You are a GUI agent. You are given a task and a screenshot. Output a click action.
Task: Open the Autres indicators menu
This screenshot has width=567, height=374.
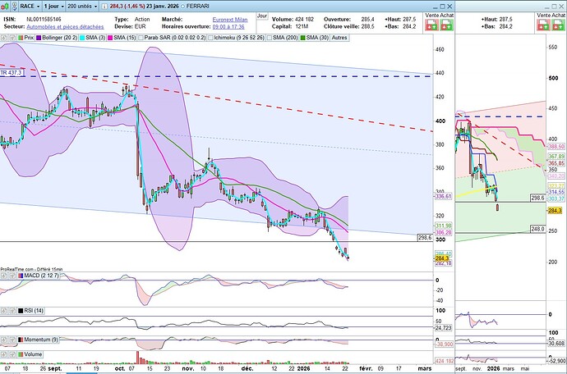pyautogui.click(x=339, y=38)
